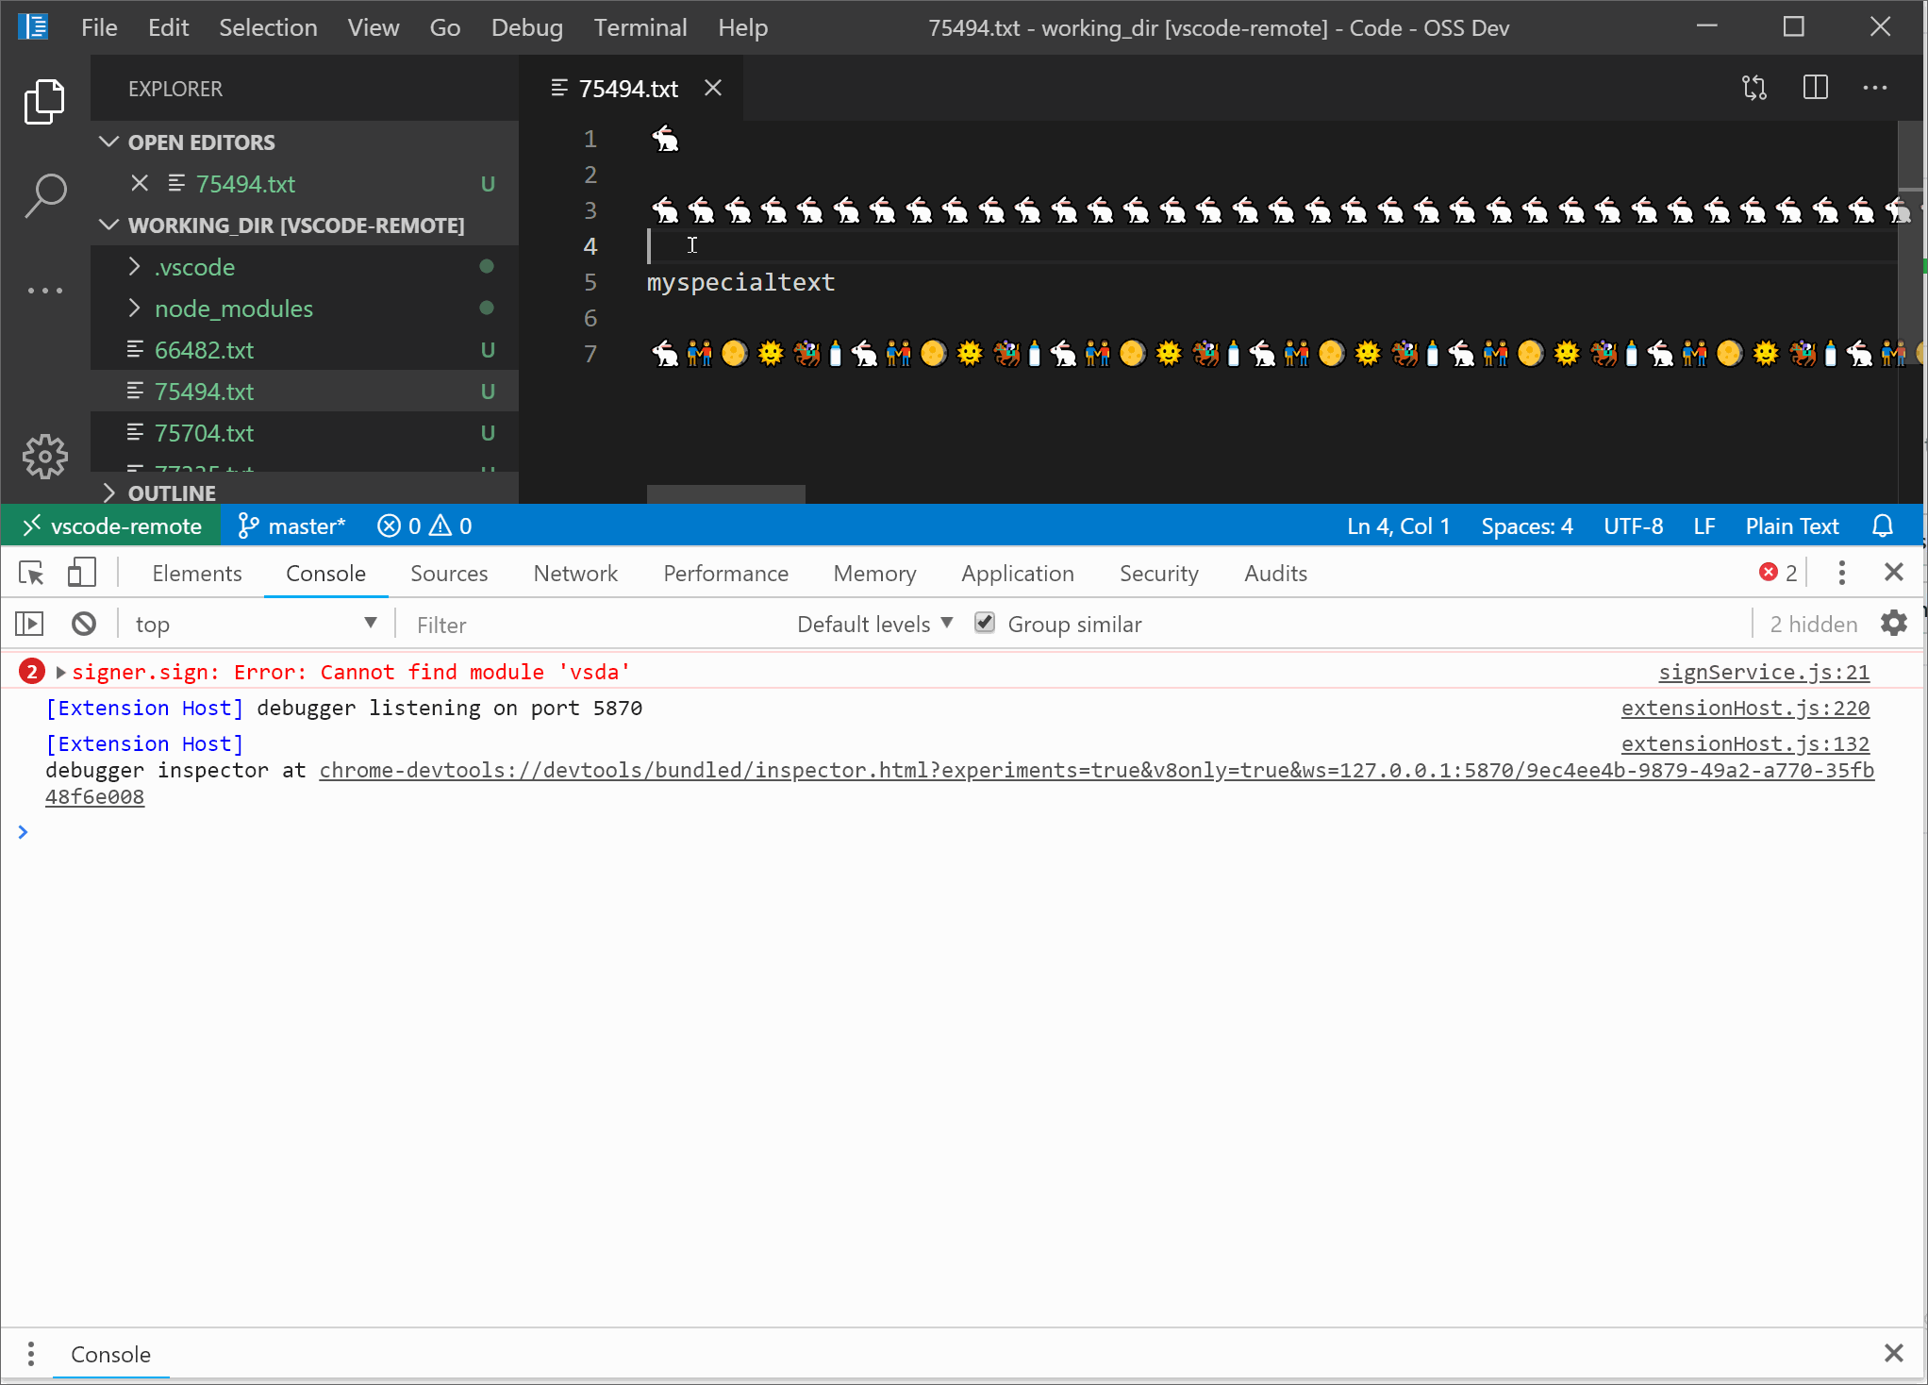Switch to the Network tab

[x=575, y=574]
